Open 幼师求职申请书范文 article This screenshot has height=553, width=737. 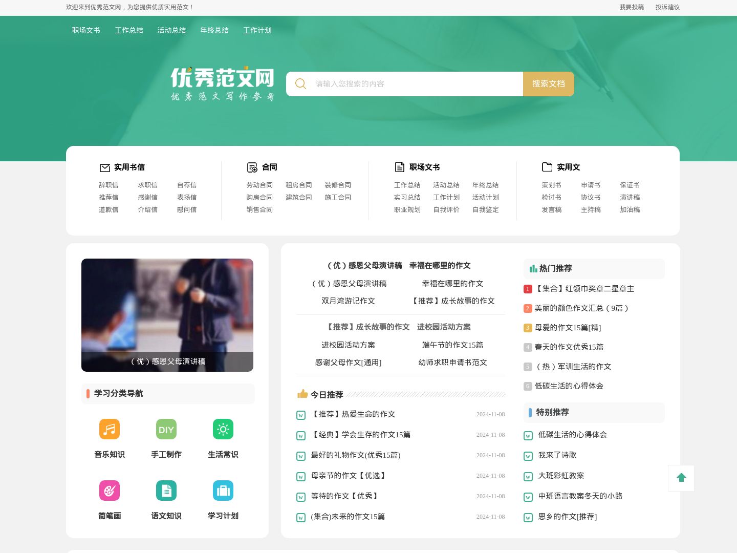click(452, 363)
